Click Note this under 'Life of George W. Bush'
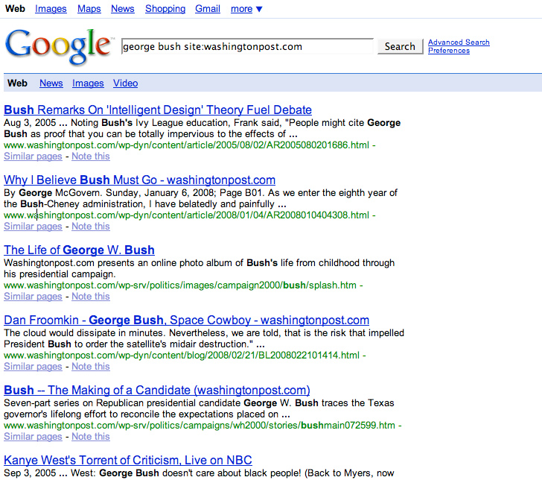 [91, 297]
